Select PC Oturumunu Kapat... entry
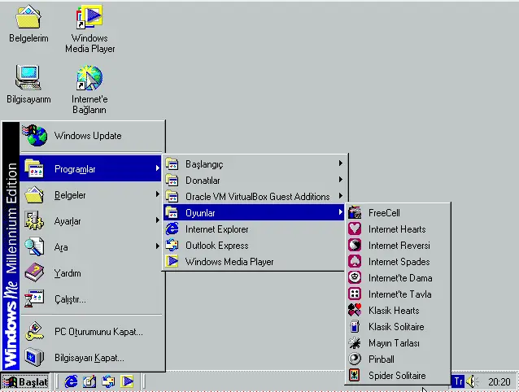 point(91,332)
